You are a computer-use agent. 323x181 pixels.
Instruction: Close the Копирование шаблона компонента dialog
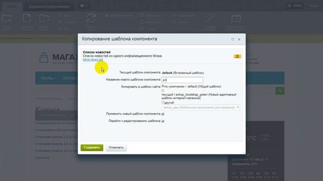[x=239, y=39]
